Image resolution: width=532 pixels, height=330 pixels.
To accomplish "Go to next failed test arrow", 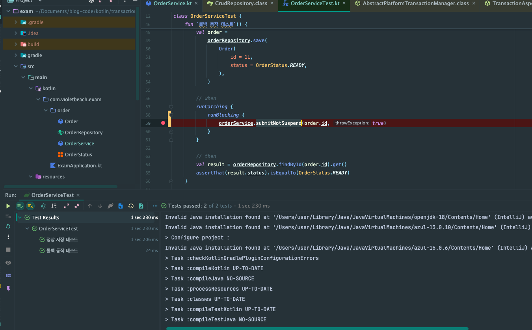I will point(100,206).
